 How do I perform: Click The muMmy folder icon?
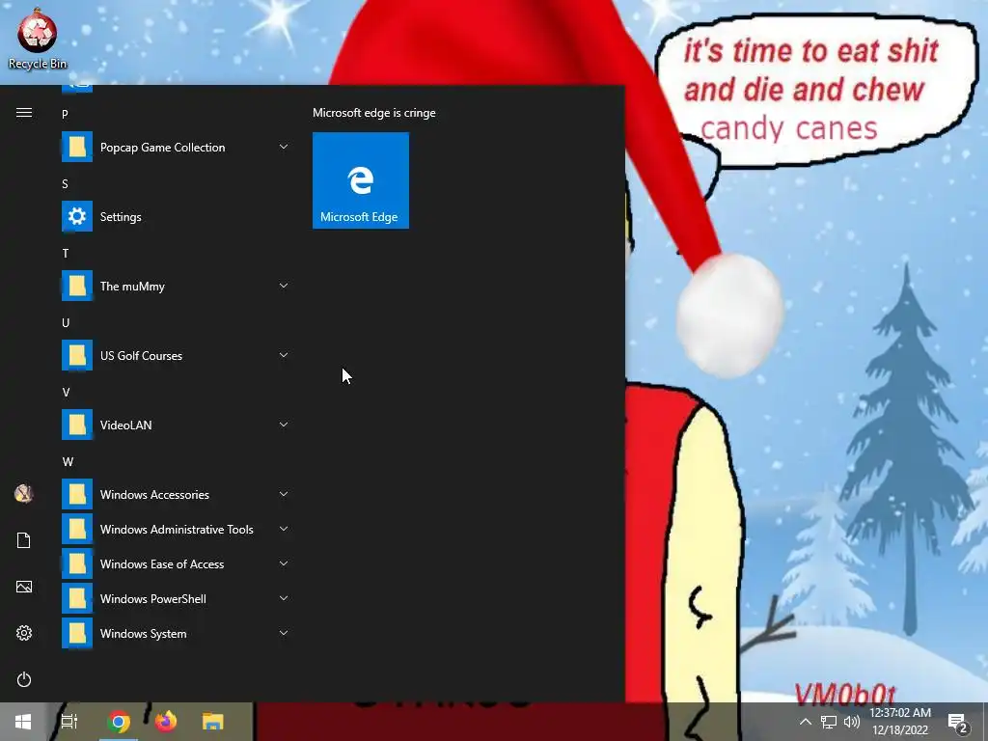77,286
